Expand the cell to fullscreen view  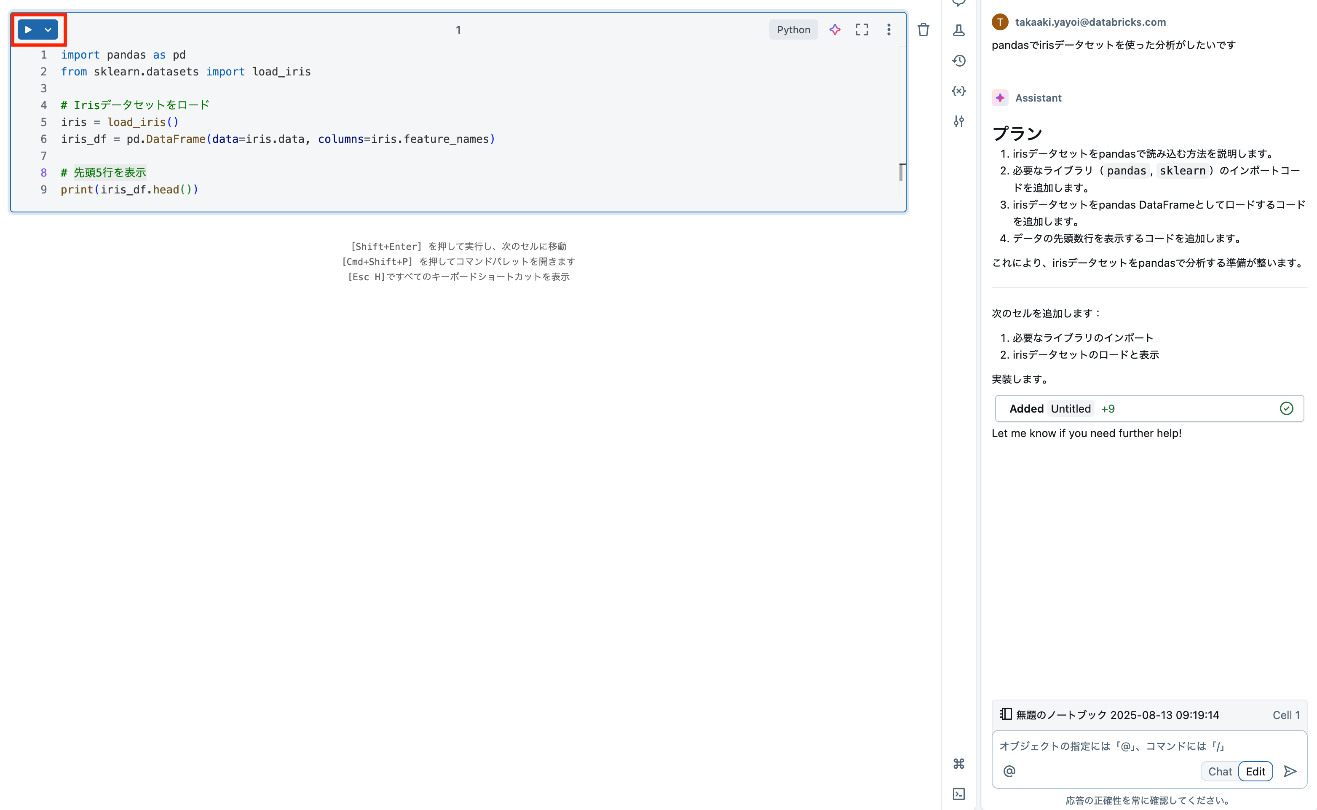pyautogui.click(x=862, y=30)
